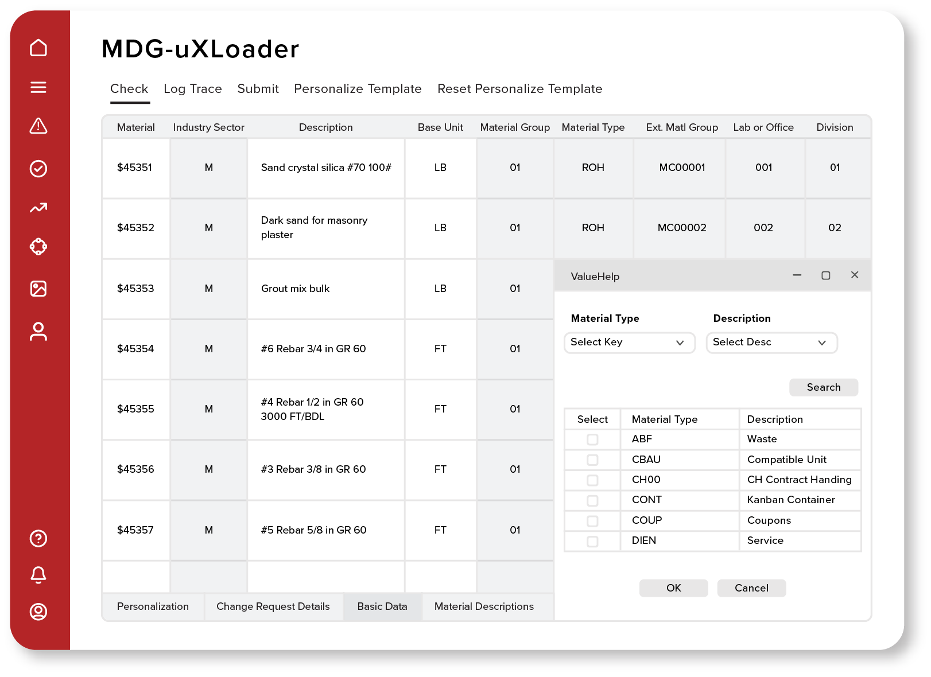Open the home icon in the sidebar
The width and height of the screenshot is (931, 677).
click(38, 48)
